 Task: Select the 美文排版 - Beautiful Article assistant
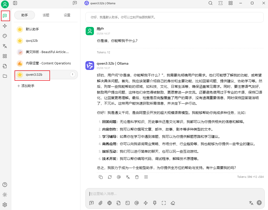(x=46, y=52)
